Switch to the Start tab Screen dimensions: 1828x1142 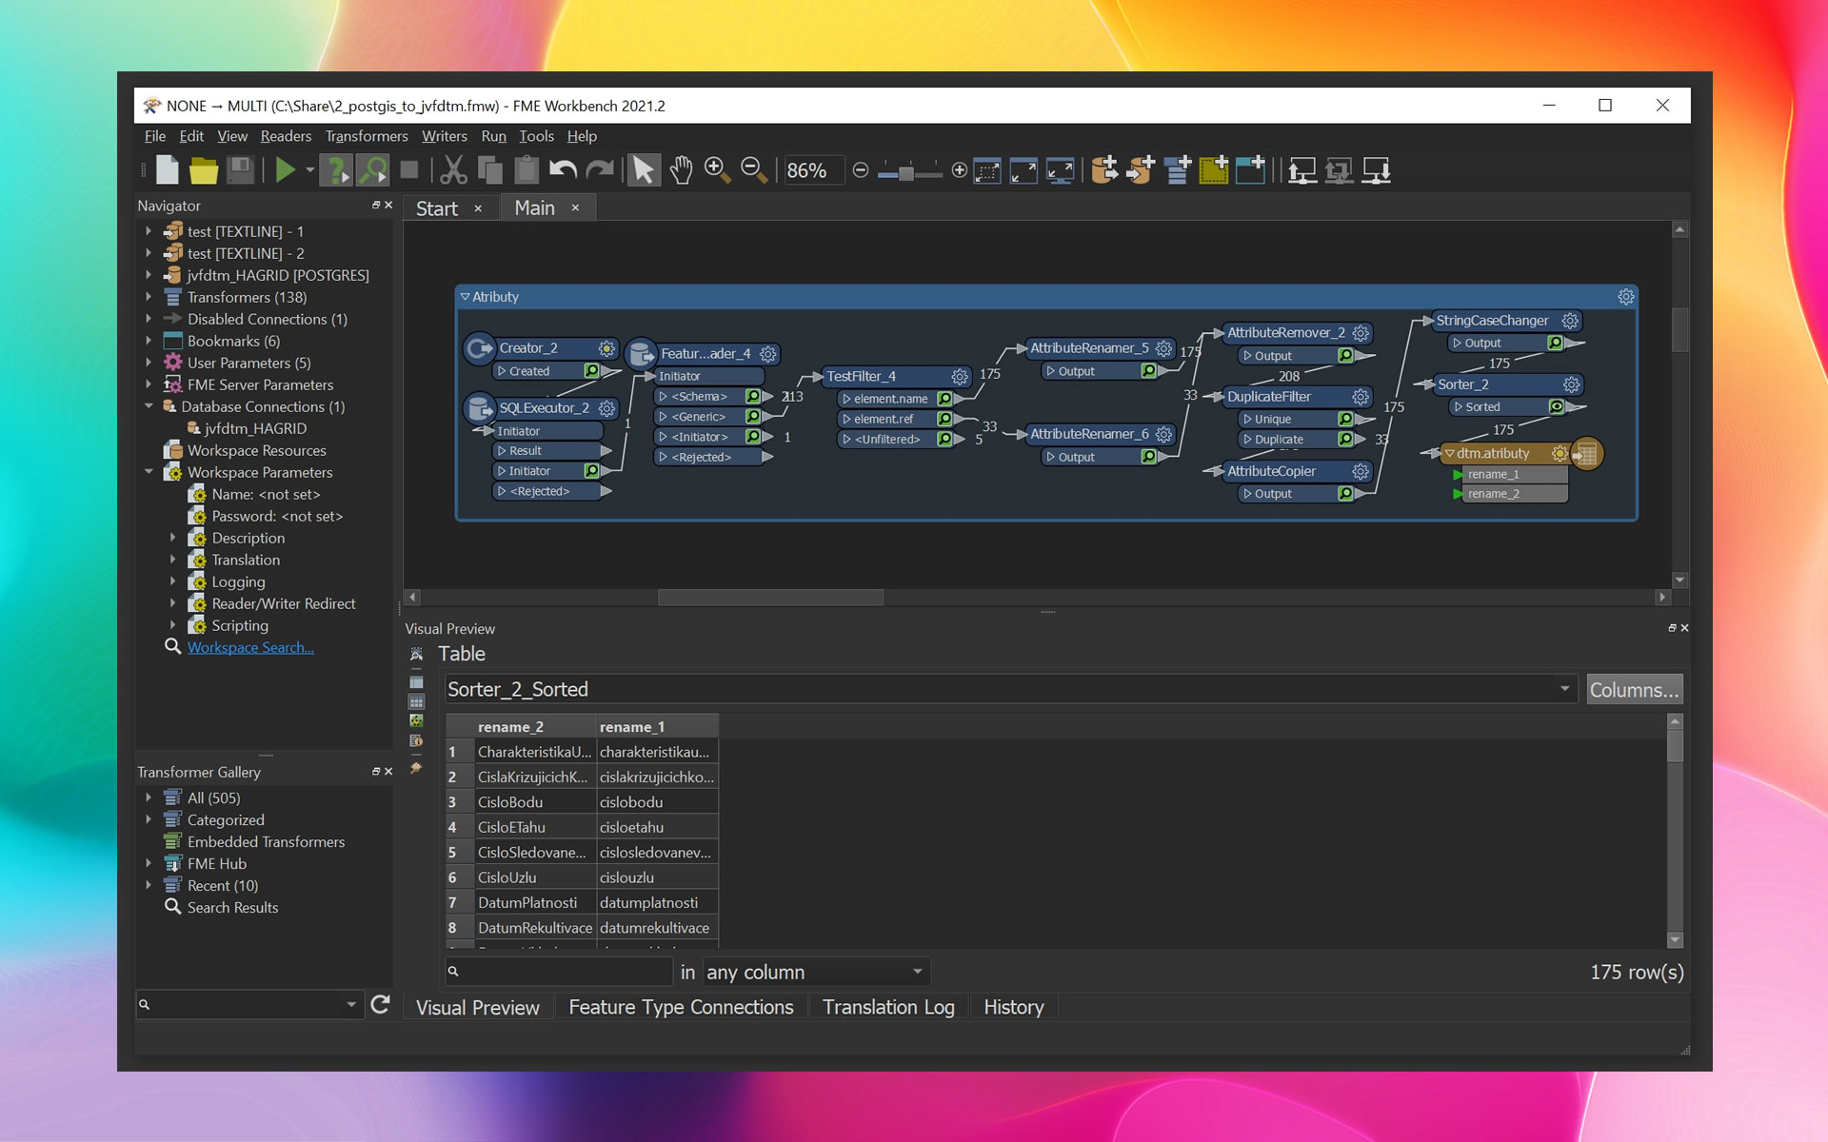(437, 208)
